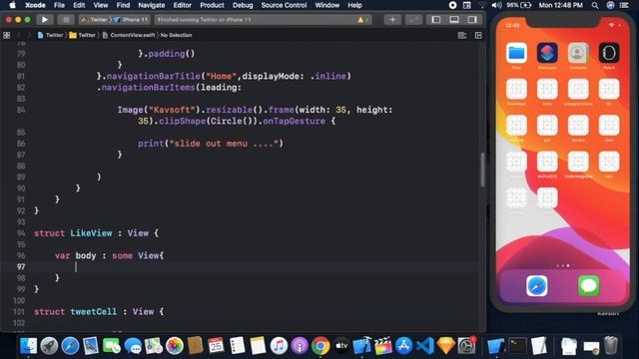The height and width of the screenshot is (359, 639).
Task: Open the Debug menu
Action: pyautogui.click(x=243, y=5)
